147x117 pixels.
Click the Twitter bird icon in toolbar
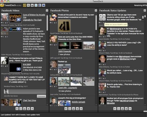pos(36,5)
